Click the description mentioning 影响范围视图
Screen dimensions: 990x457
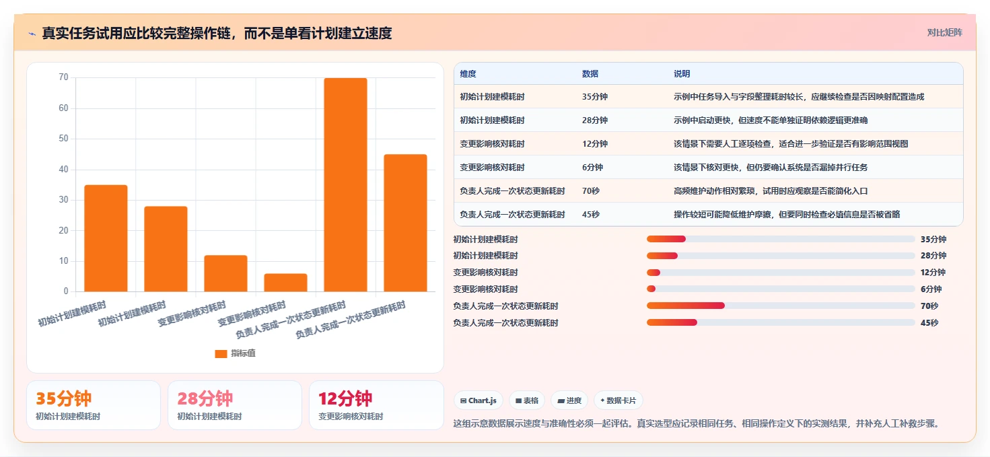(x=791, y=144)
